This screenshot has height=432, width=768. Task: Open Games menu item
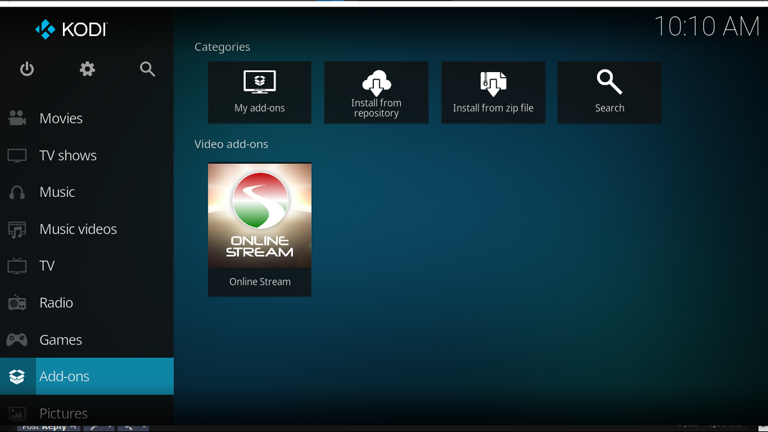(87, 340)
